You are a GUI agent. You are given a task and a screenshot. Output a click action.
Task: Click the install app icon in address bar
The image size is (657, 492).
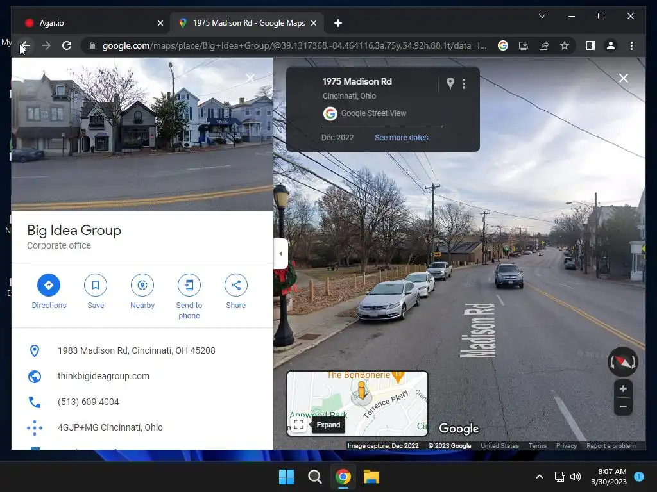(x=524, y=45)
